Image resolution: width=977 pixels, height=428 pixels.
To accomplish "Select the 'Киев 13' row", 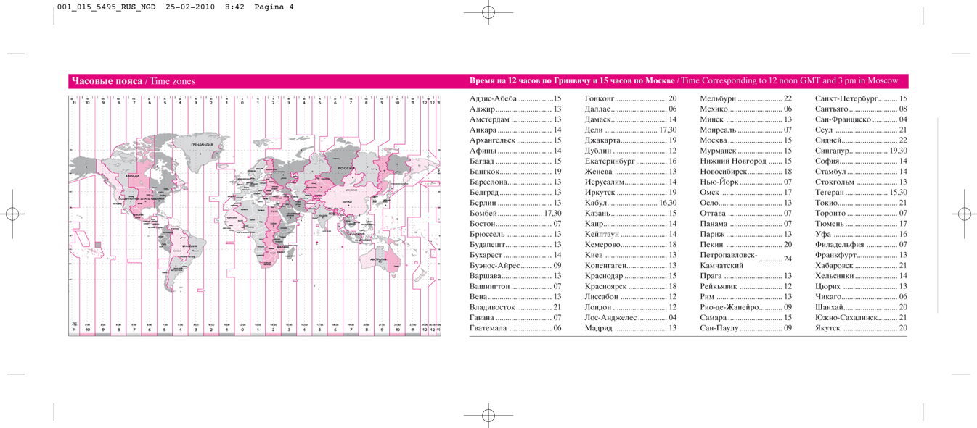I will (631, 255).
